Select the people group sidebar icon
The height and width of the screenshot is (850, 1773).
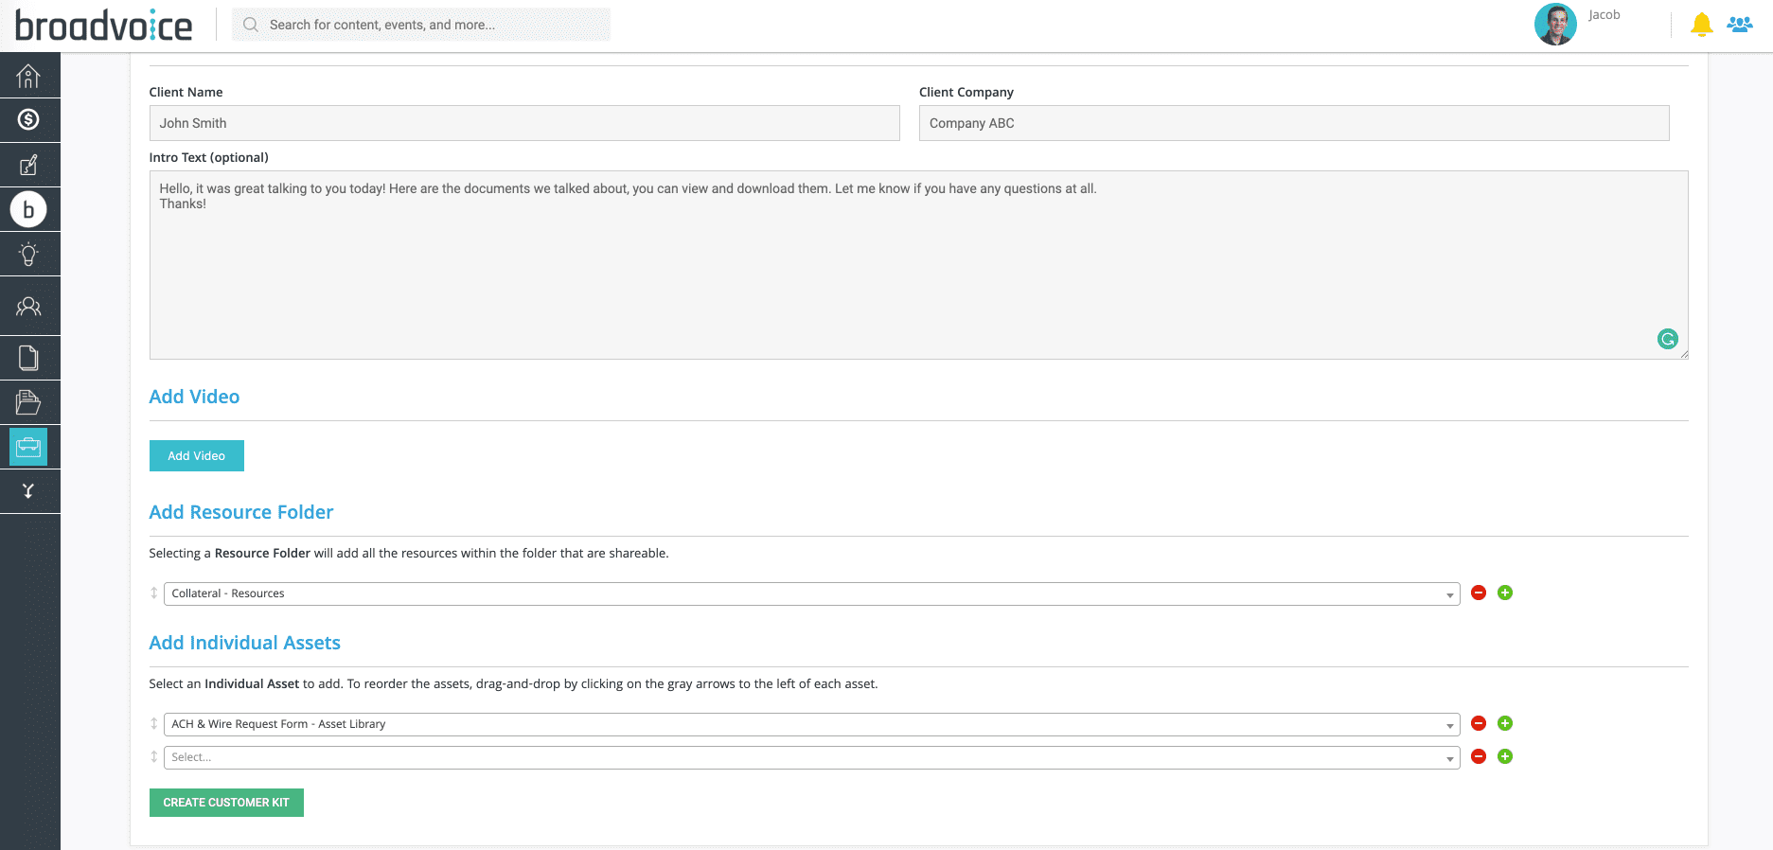click(x=28, y=307)
